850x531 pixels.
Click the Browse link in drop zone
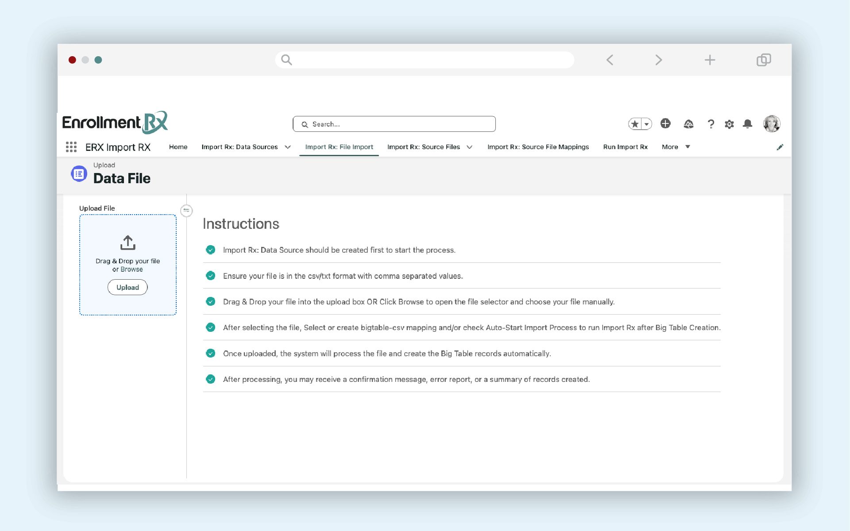pos(131,269)
